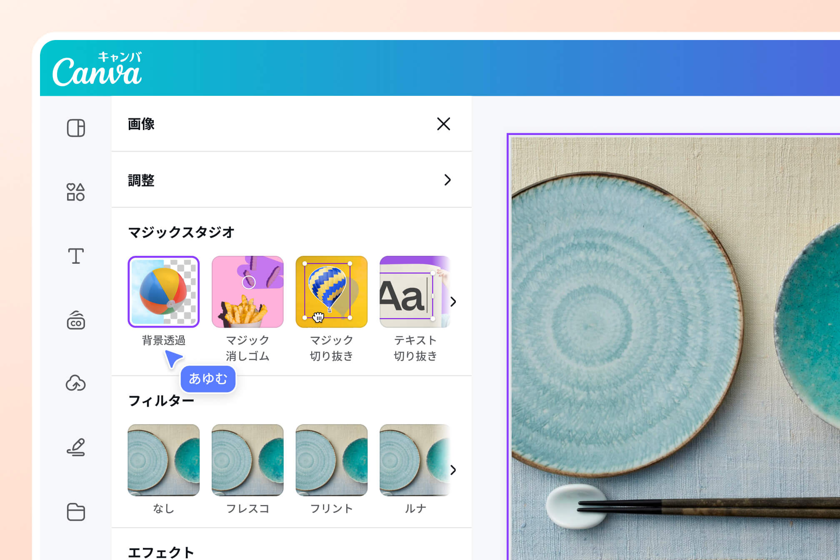The image size is (840, 560).
Task: Click the マジックスタジオ heading
Action: pos(181,232)
